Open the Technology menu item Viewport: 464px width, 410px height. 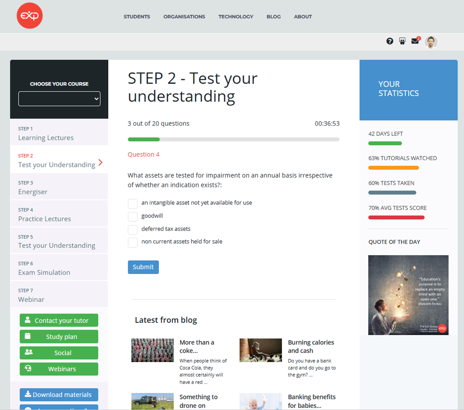click(x=236, y=17)
